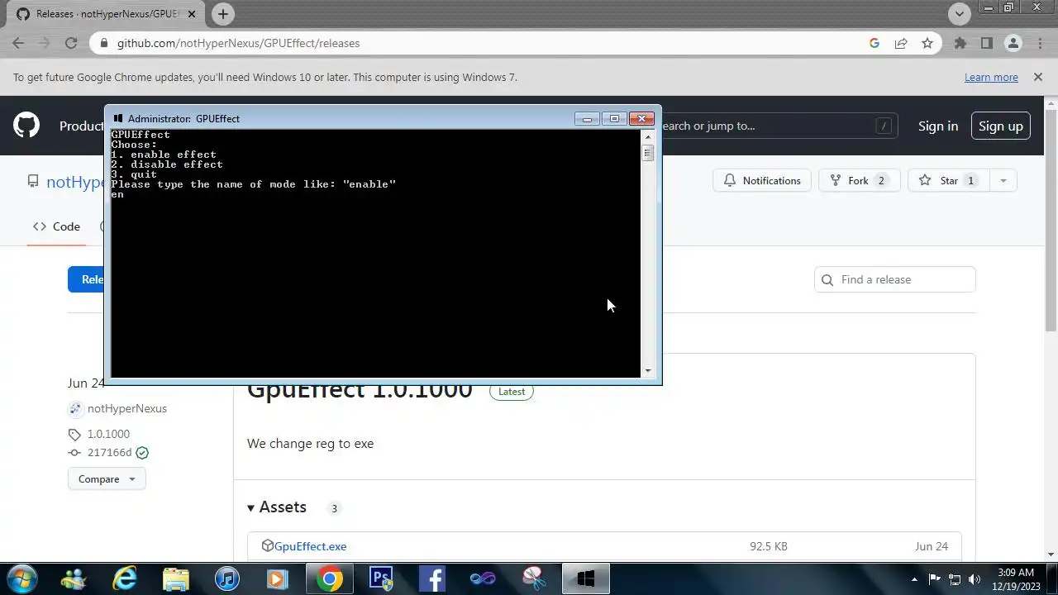Launch Windows Live Messenger from the taskbar
Screen dimensions: 1058x595
73,578
